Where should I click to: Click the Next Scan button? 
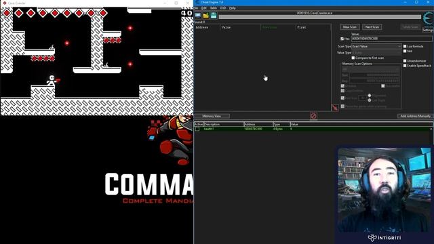click(x=372, y=27)
